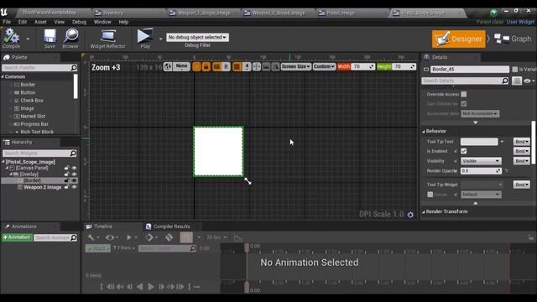Open the Visibility dropdown set to Visible
The image size is (537, 302).
pyautogui.click(x=481, y=161)
